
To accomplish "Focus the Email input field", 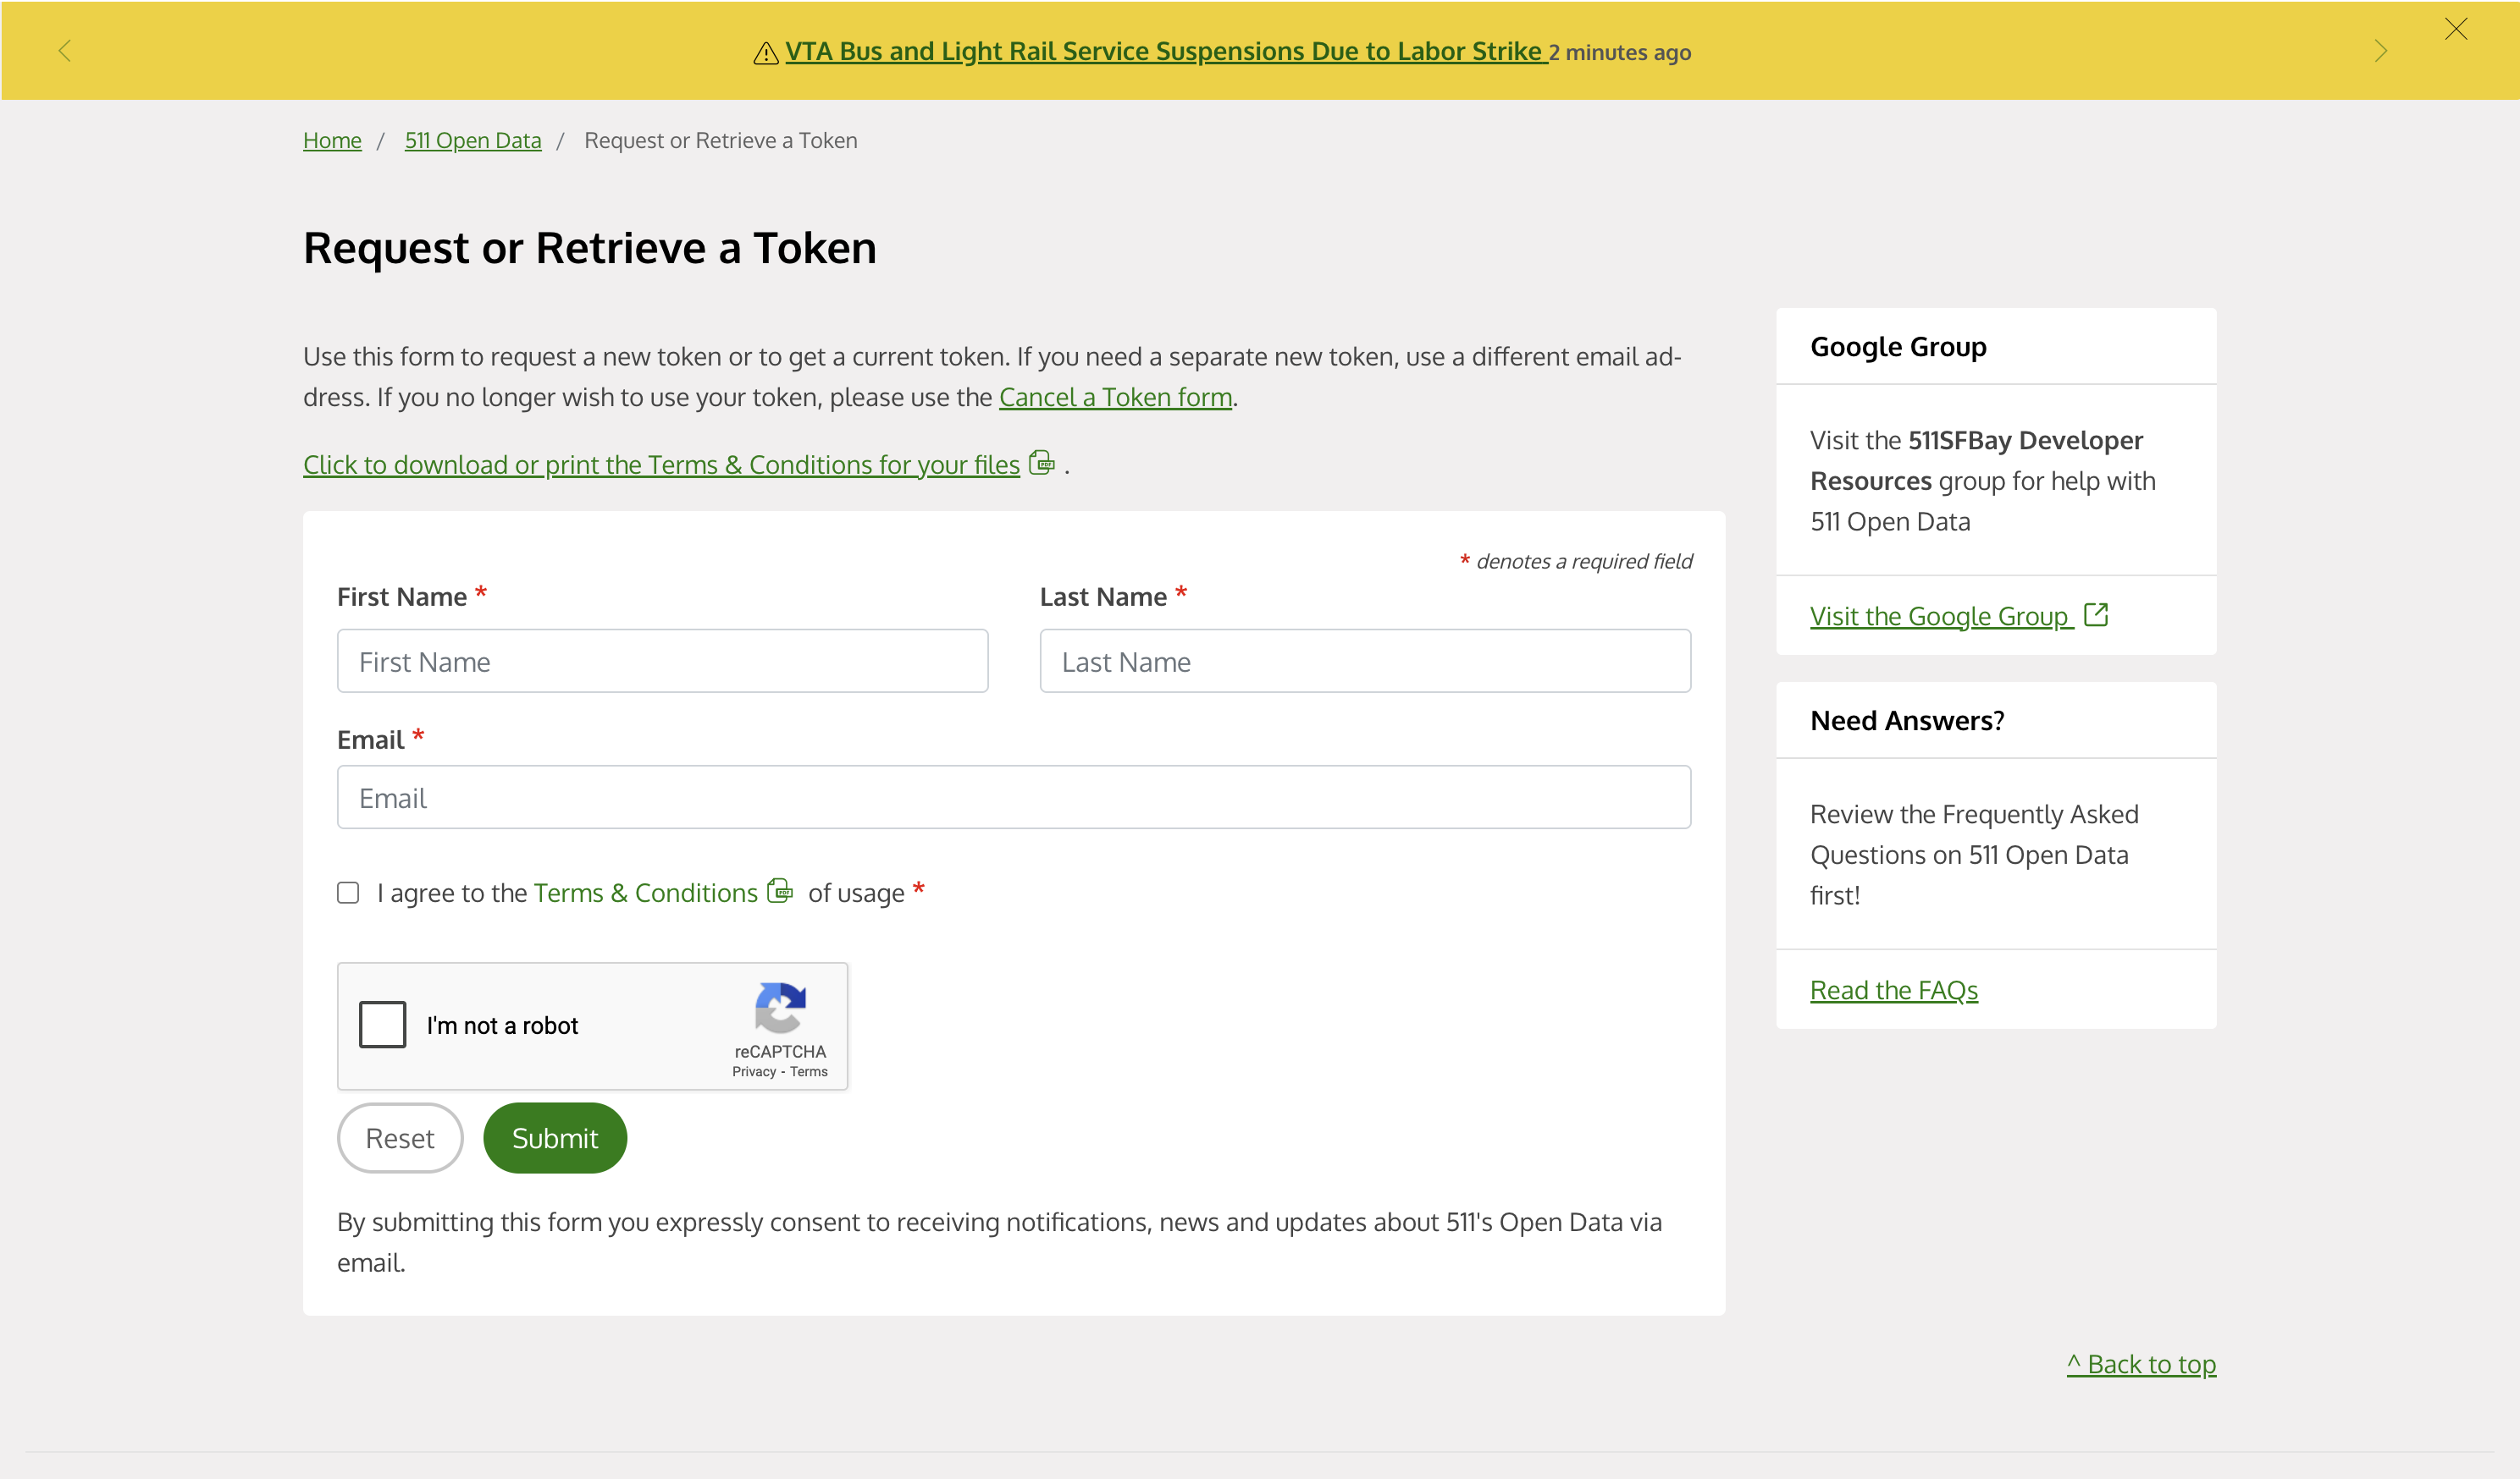I will (1014, 798).
